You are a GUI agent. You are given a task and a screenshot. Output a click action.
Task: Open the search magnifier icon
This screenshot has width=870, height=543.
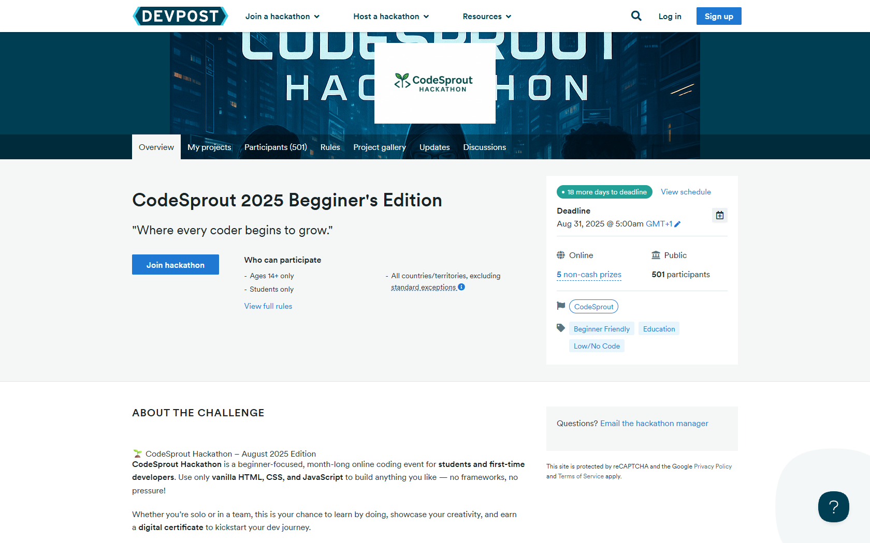coord(636,16)
